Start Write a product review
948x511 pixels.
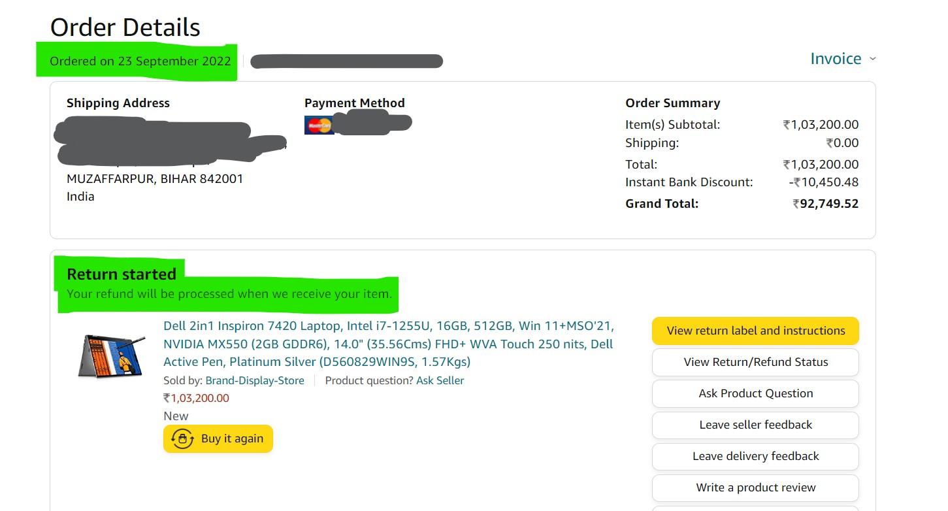pos(755,487)
